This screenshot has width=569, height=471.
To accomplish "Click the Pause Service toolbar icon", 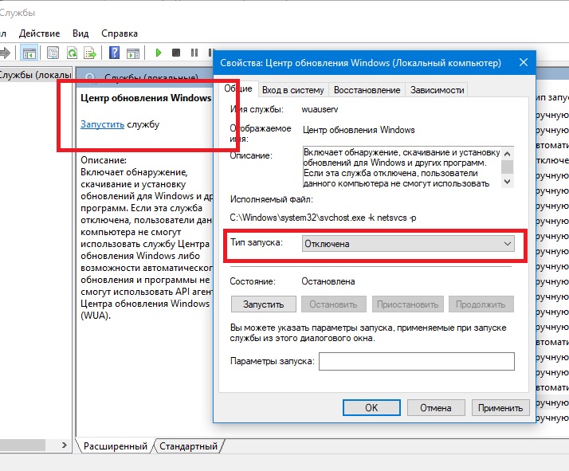I will [x=194, y=53].
